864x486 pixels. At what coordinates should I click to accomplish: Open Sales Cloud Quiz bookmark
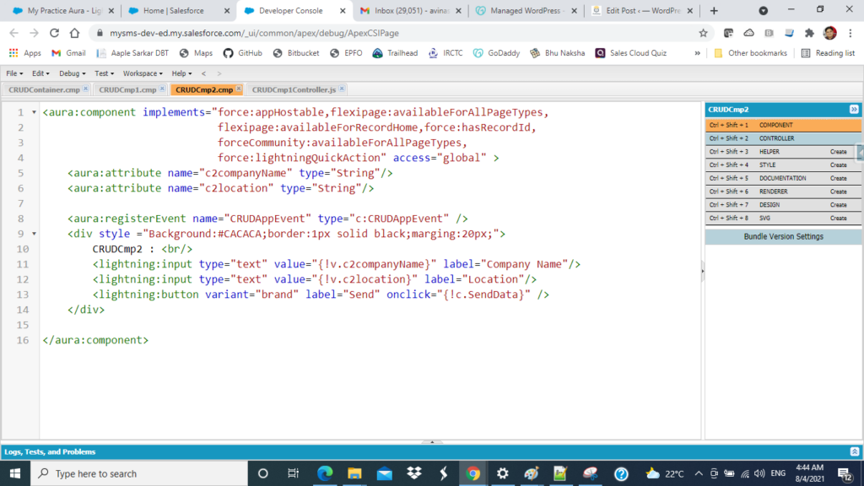click(x=631, y=53)
